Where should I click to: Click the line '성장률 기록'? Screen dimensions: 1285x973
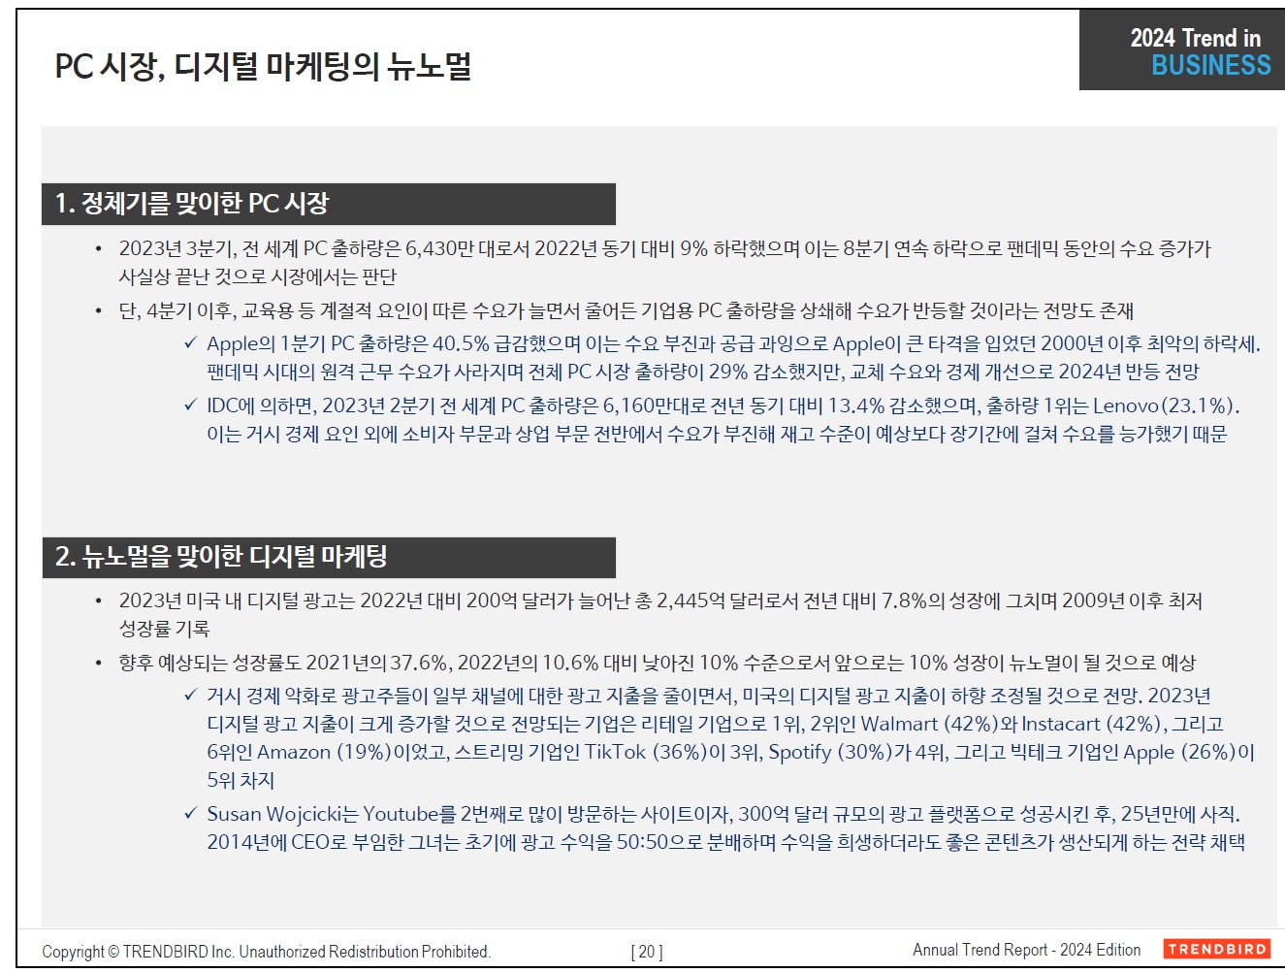[164, 629]
